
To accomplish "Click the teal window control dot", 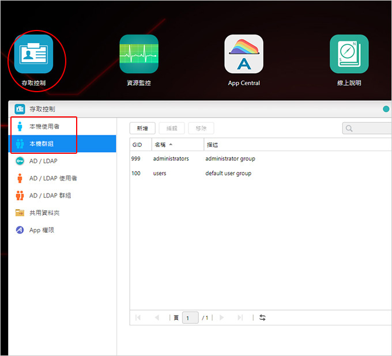I will tap(386, 109).
